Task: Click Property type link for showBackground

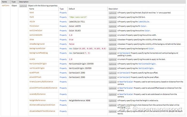Action: [63, 44]
